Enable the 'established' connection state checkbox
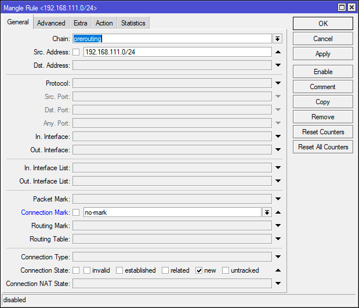 119,270
